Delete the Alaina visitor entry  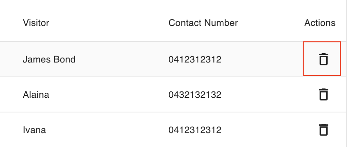[324, 94]
